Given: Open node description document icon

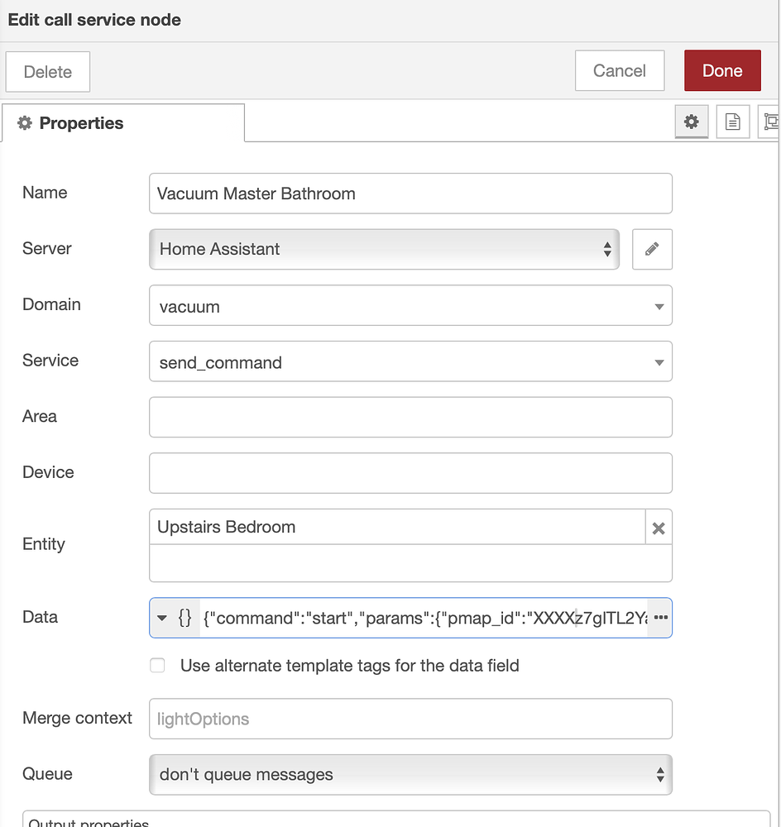Looking at the screenshot, I should click(732, 122).
